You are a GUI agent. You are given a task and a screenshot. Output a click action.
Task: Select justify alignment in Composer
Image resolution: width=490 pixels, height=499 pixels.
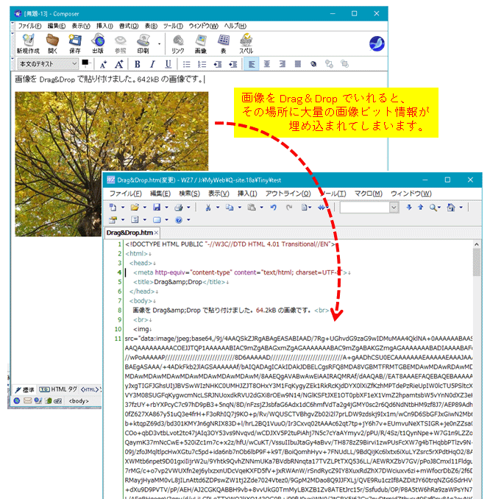298,64
